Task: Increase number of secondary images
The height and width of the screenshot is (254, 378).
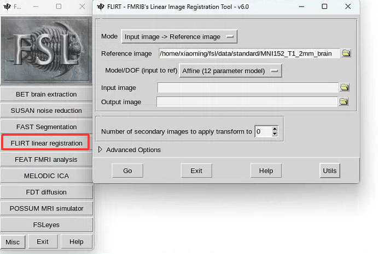Action: [275, 129]
